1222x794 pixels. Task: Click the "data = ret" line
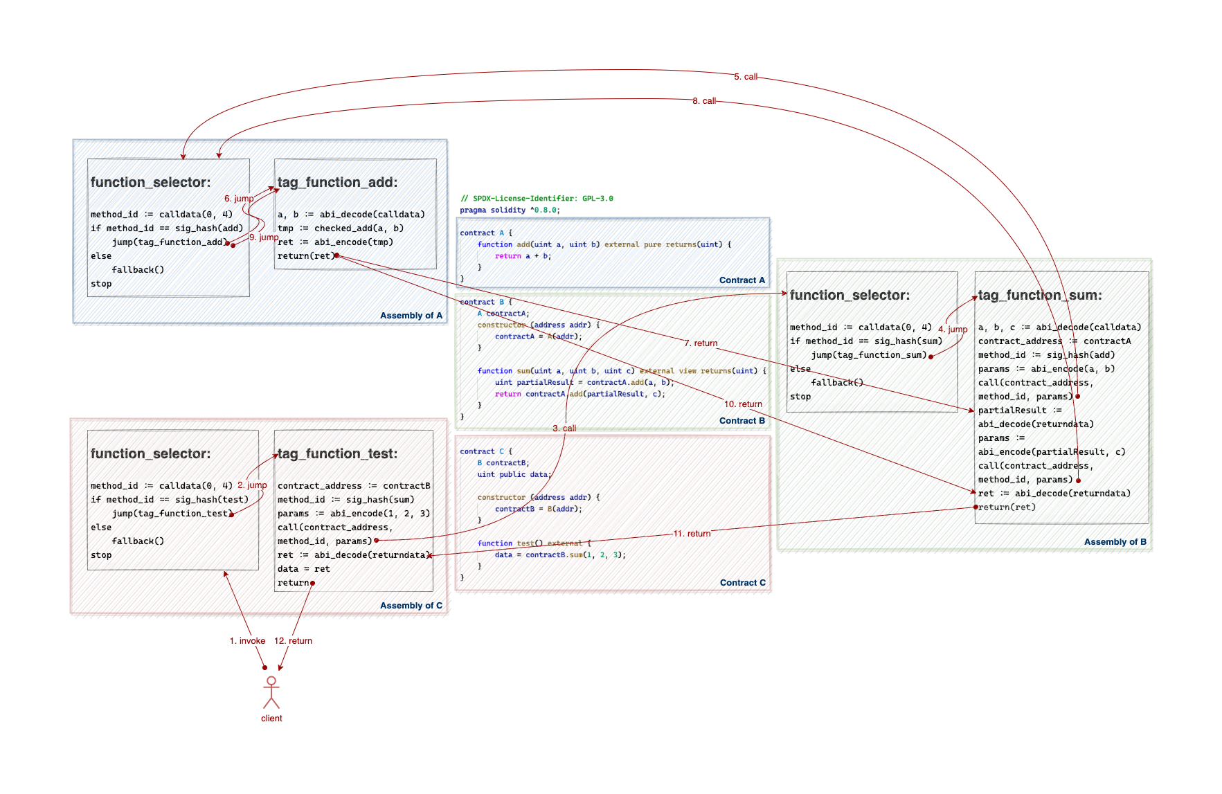pos(303,569)
